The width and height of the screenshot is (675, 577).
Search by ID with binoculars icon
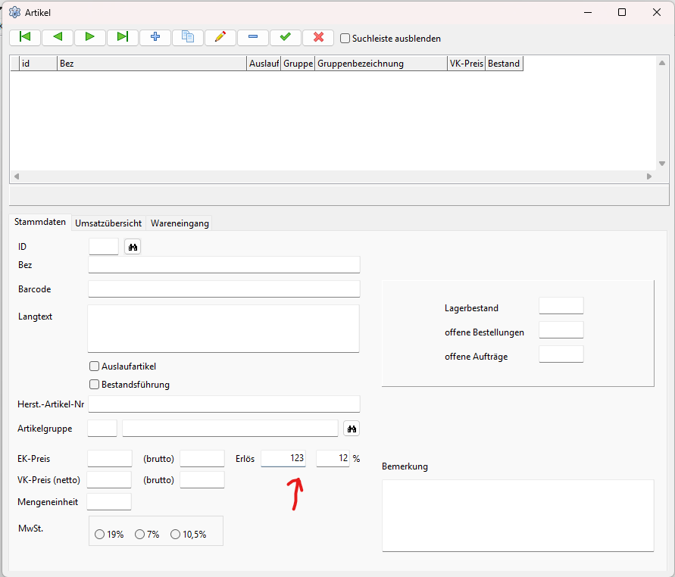133,247
